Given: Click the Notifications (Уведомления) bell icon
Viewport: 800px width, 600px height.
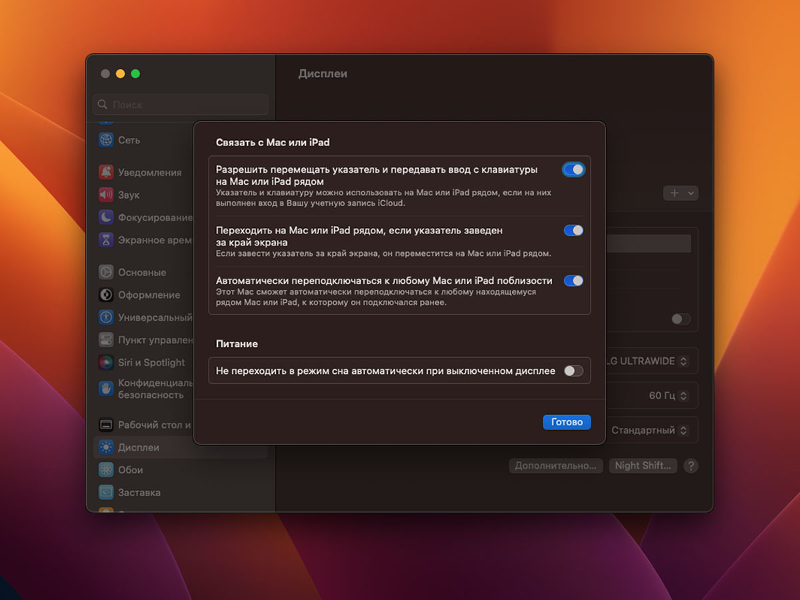Looking at the screenshot, I should pyautogui.click(x=106, y=172).
